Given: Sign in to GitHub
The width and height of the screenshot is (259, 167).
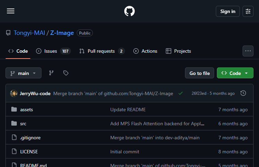Looking at the screenshot, I should click(227, 11).
